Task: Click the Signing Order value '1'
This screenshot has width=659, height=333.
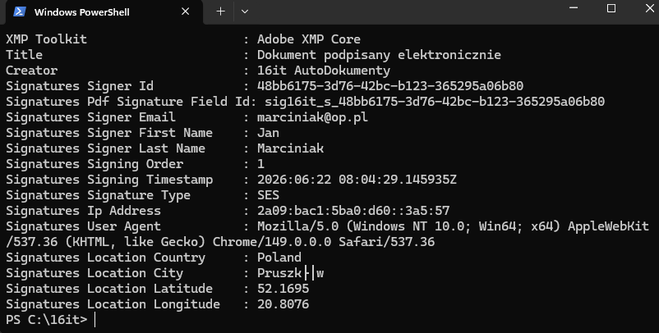Action: pyautogui.click(x=261, y=164)
